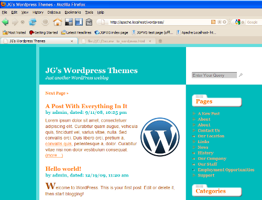Open the Delicious menu

click(54, 13)
